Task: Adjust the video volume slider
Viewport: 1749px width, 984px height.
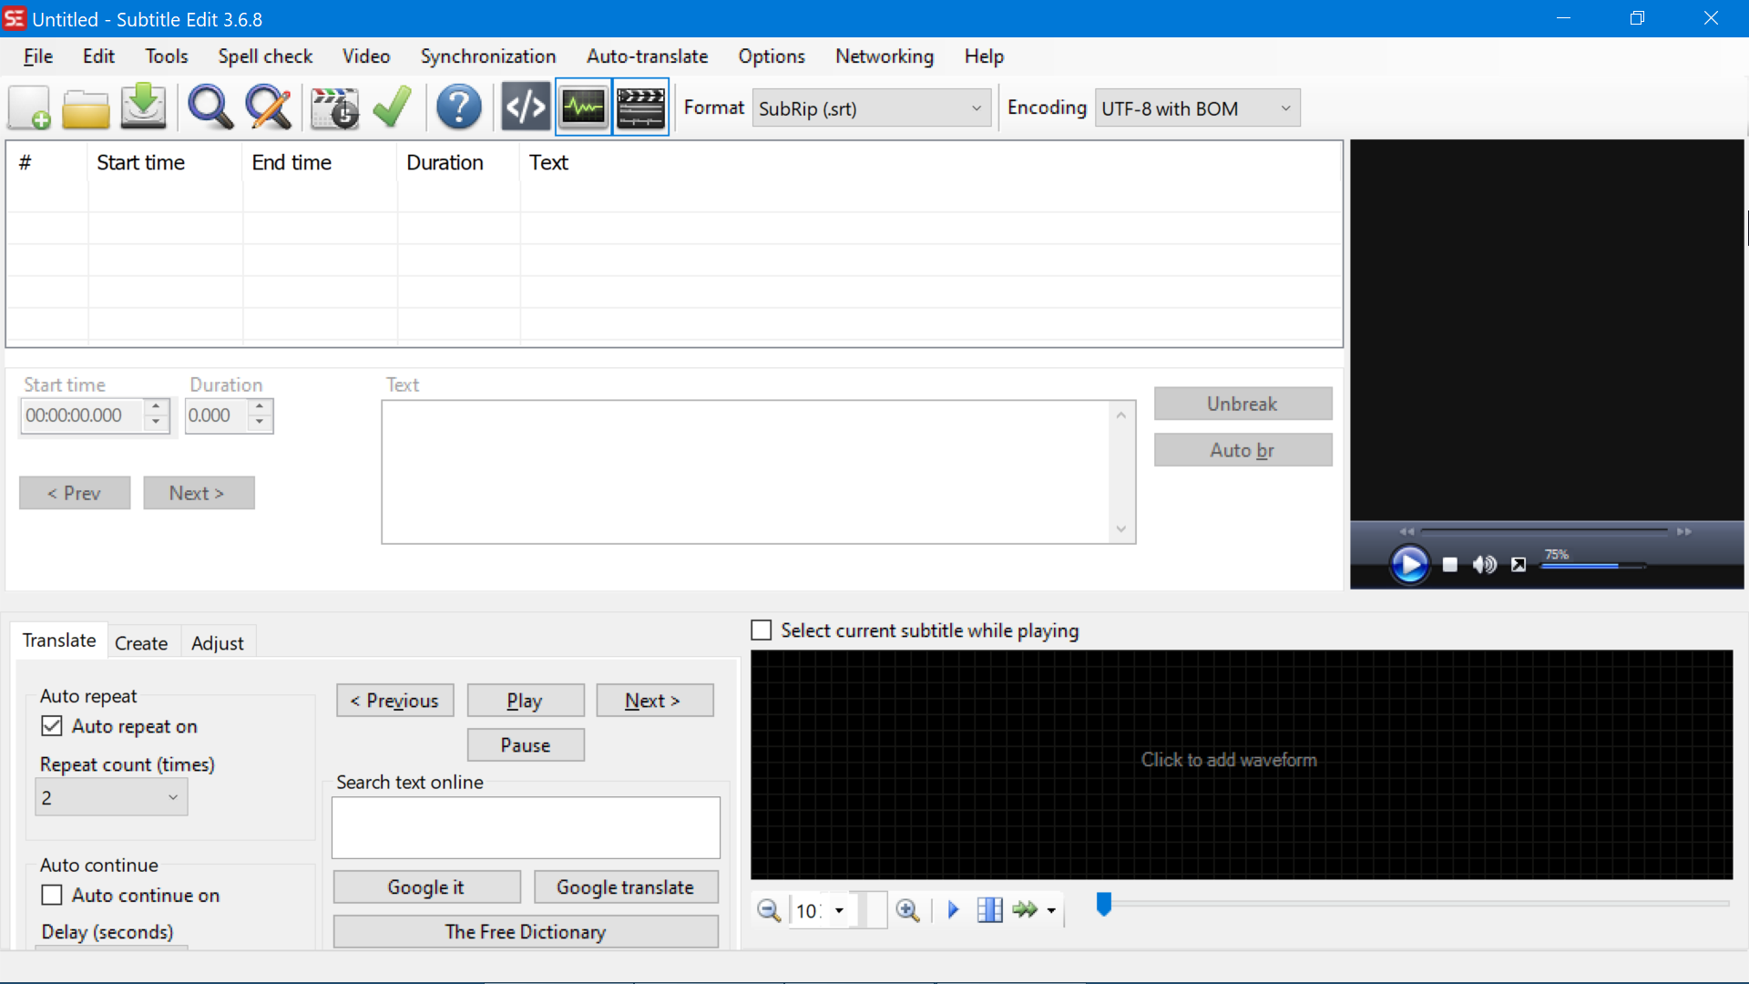Action: pos(1592,566)
